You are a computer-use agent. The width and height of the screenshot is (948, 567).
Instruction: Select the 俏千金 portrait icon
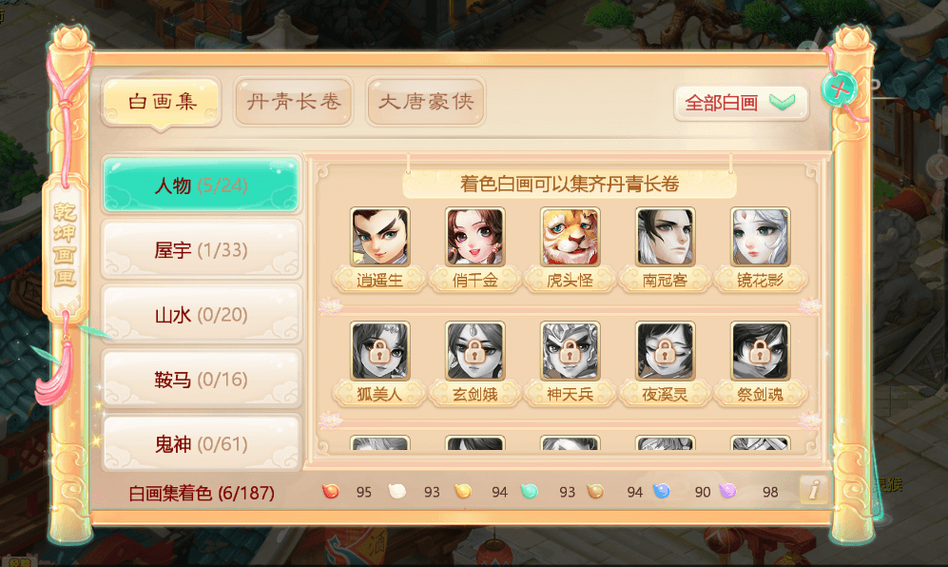474,237
